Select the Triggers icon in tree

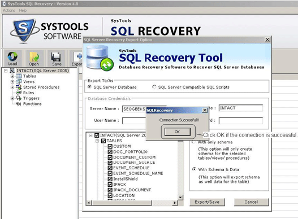coord(19,98)
